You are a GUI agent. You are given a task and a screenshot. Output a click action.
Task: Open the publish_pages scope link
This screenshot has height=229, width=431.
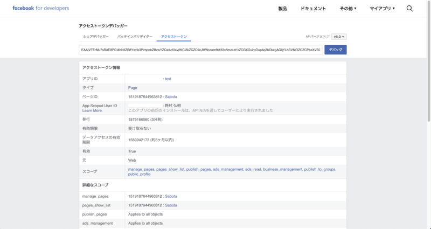(198, 169)
